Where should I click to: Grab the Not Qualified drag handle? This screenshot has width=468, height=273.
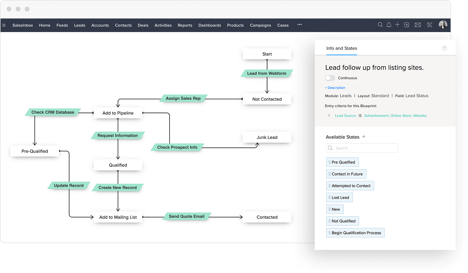[329, 221]
